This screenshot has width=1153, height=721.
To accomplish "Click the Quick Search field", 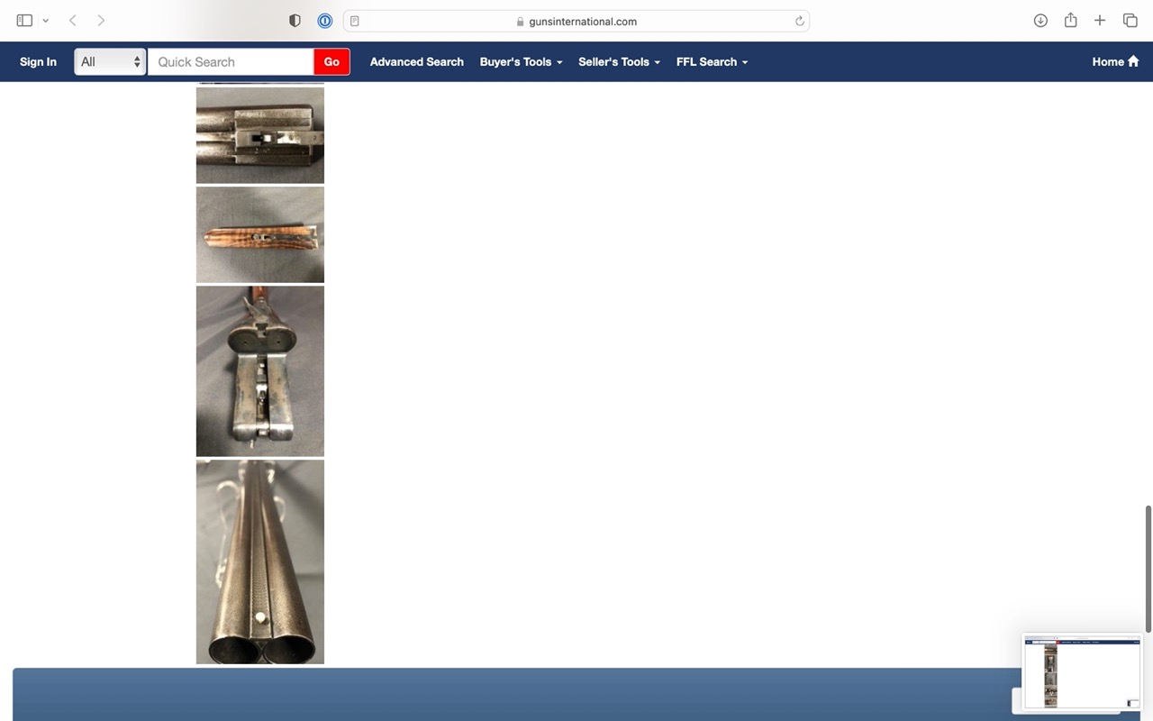I will tap(231, 61).
